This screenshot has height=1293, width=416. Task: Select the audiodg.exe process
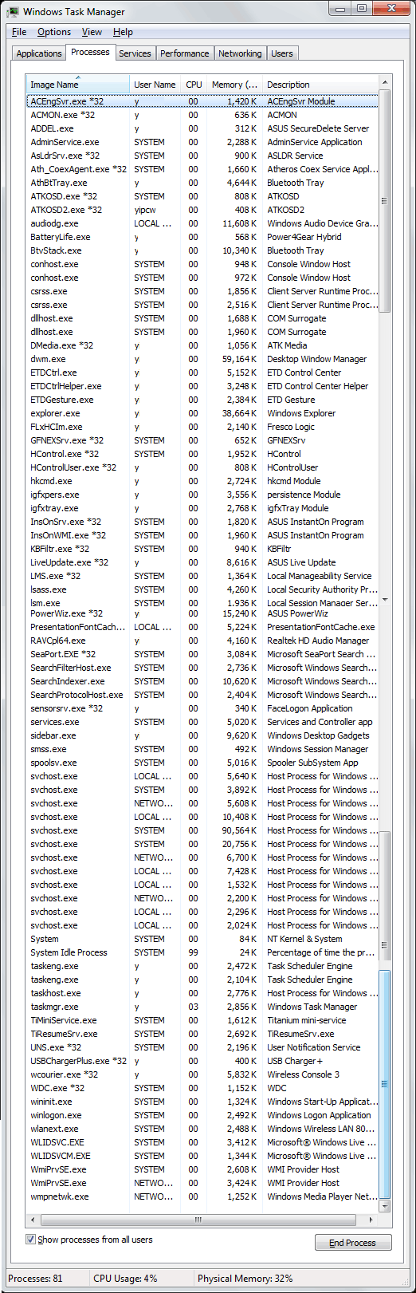(x=202, y=223)
